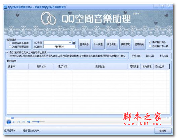Sort by the 音乐名称 column header
The width and height of the screenshot is (177, 139).
41,66
